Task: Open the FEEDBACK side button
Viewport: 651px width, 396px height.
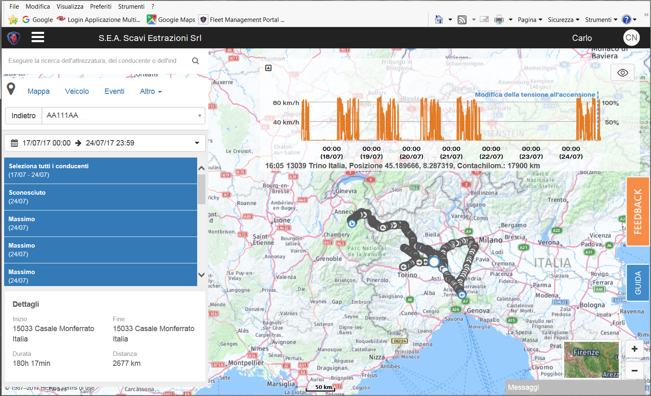Action: (x=638, y=212)
